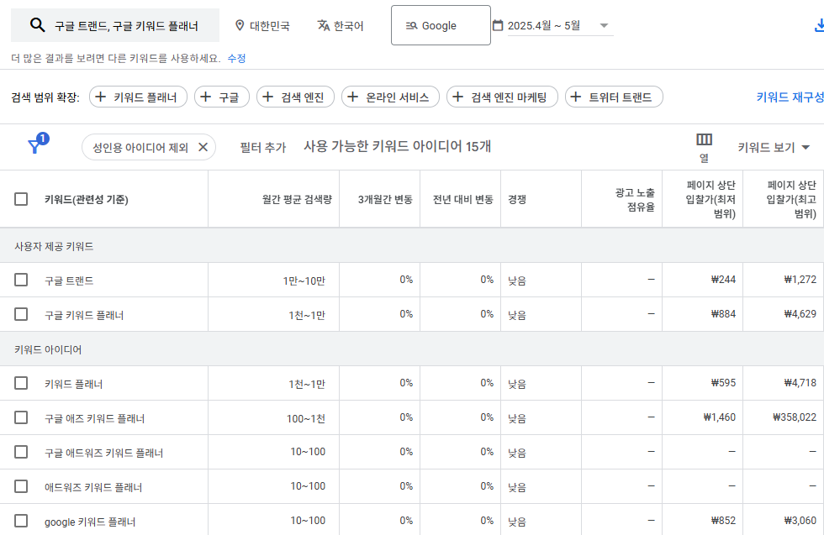Check the 구글 트랜드 row checkbox
Viewport: 824px width, 535px height.
pyautogui.click(x=21, y=280)
